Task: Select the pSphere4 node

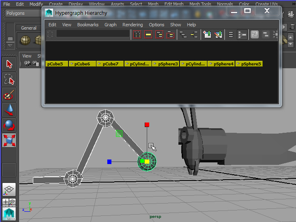Action: [x=221, y=64]
